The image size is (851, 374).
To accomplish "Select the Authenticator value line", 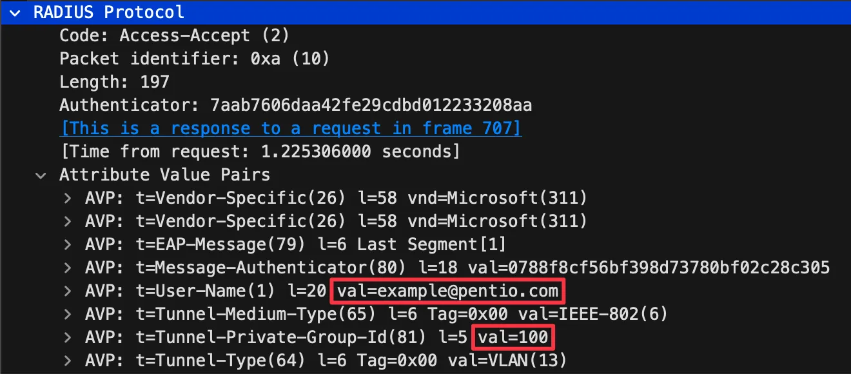I will (295, 105).
